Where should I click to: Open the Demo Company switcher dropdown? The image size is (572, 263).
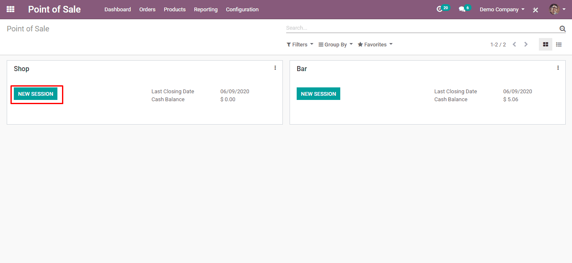502,9
